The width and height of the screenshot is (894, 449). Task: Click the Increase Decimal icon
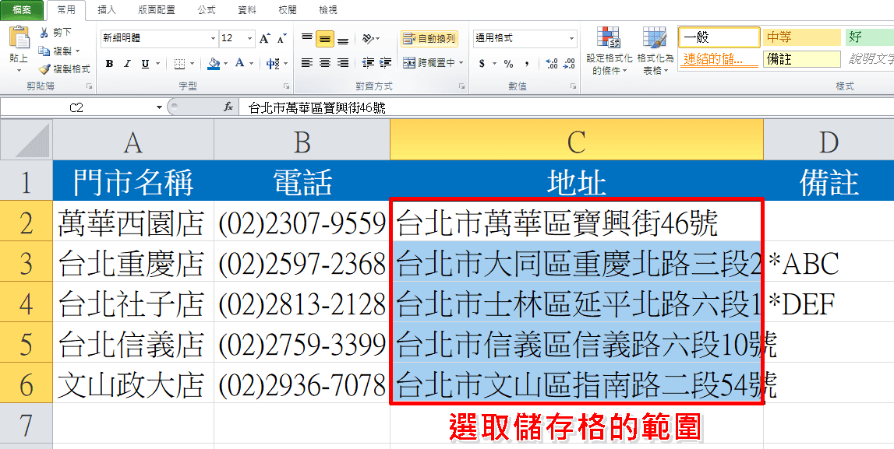point(551,64)
